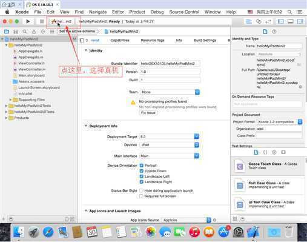Screen dimensions: 307x242
Task: Switch to the Capabilities tab
Action: coord(120,40)
